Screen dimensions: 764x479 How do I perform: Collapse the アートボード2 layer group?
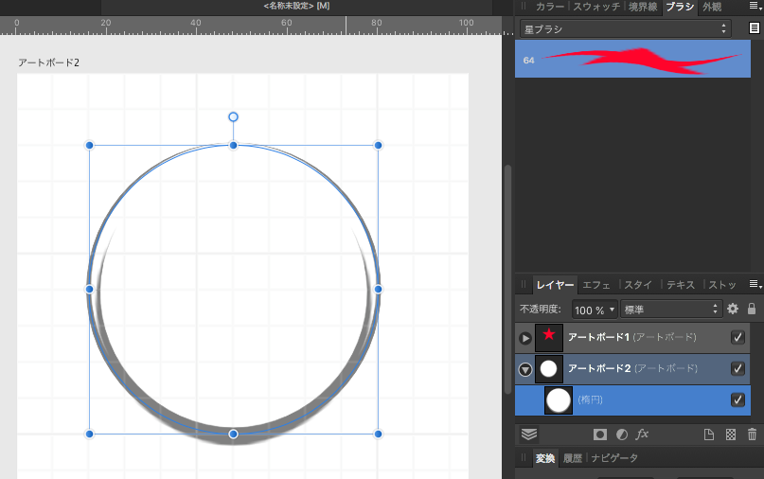pyautogui.click(x=525, y=369)
